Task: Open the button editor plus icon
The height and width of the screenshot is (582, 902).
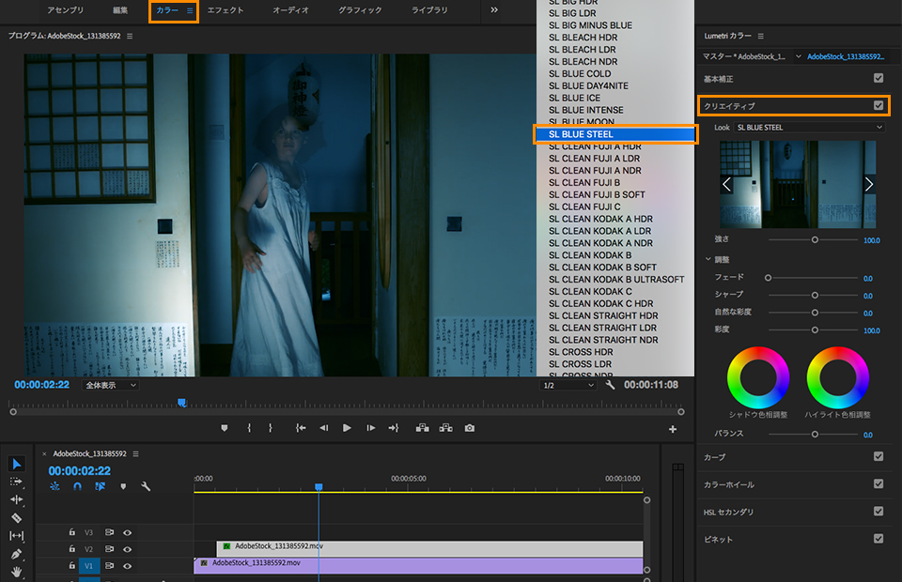Action: [673, 429]
